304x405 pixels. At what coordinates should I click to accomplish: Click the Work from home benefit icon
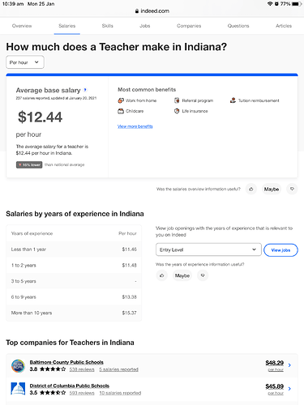click(121, 100)
